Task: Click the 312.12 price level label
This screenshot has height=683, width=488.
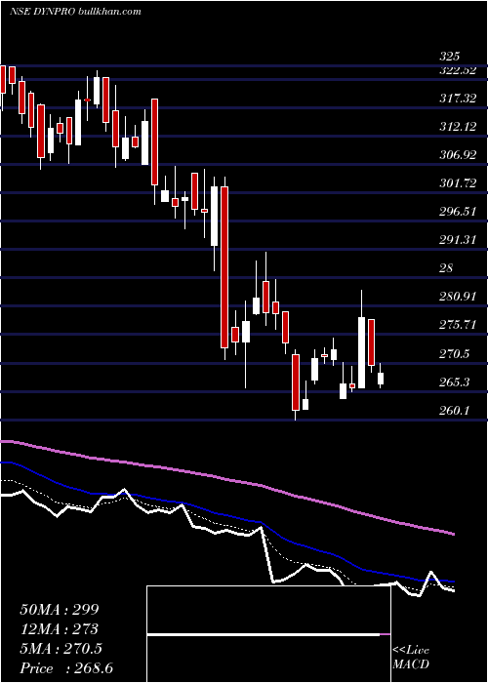Action: click(458, 127)
